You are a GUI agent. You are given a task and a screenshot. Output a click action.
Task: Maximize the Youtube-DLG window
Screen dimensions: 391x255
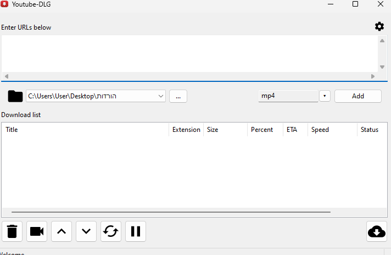355,4
